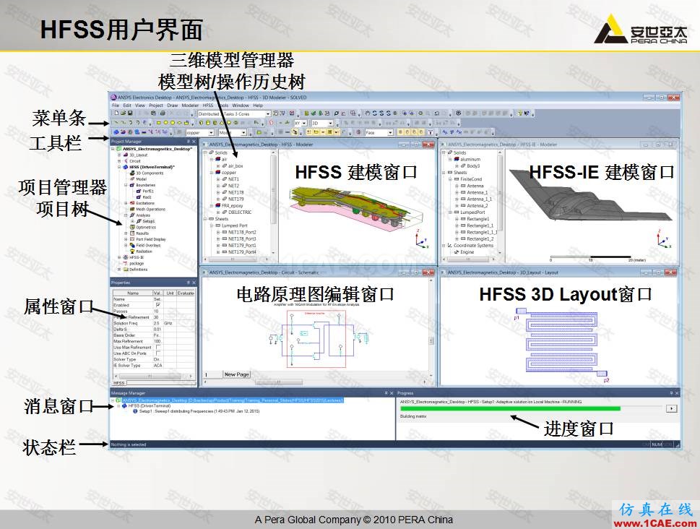Click the green solution progress bar
The image size is (700, 529).
[510, 408]
